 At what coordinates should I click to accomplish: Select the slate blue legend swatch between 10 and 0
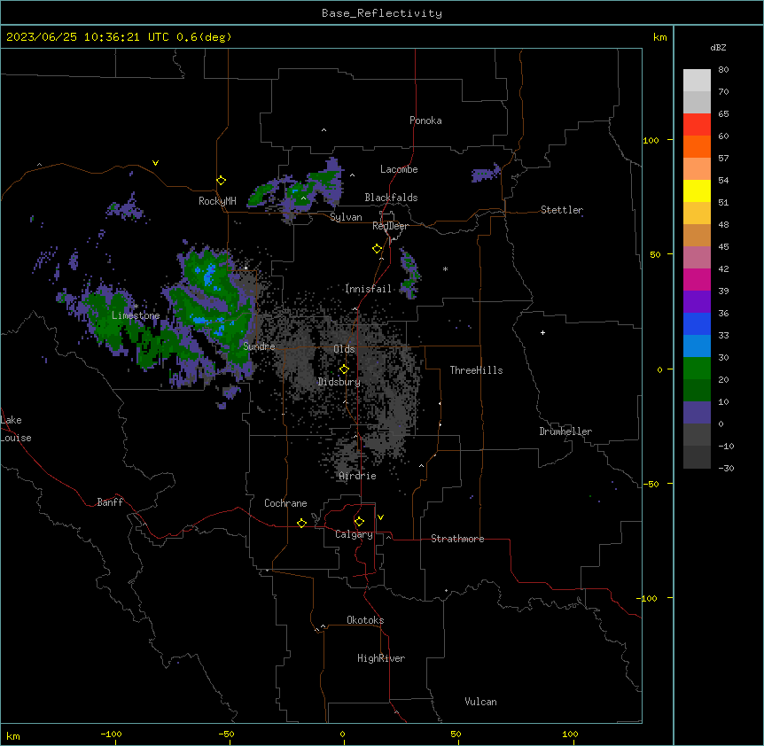(x=697, y=413)
